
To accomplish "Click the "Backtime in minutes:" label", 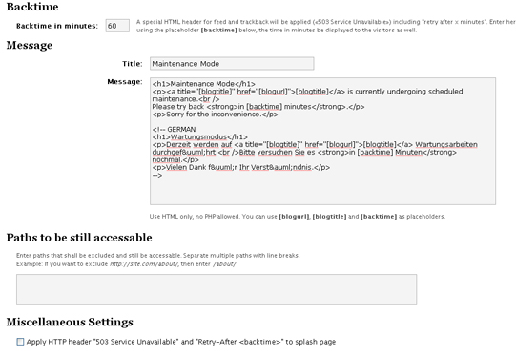I will pyautogui.click(x=57, y=26).
